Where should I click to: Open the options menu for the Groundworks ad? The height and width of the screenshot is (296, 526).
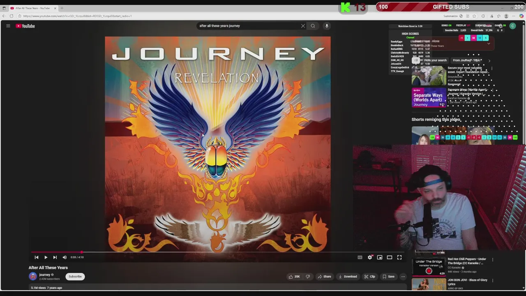pos(492,69)
